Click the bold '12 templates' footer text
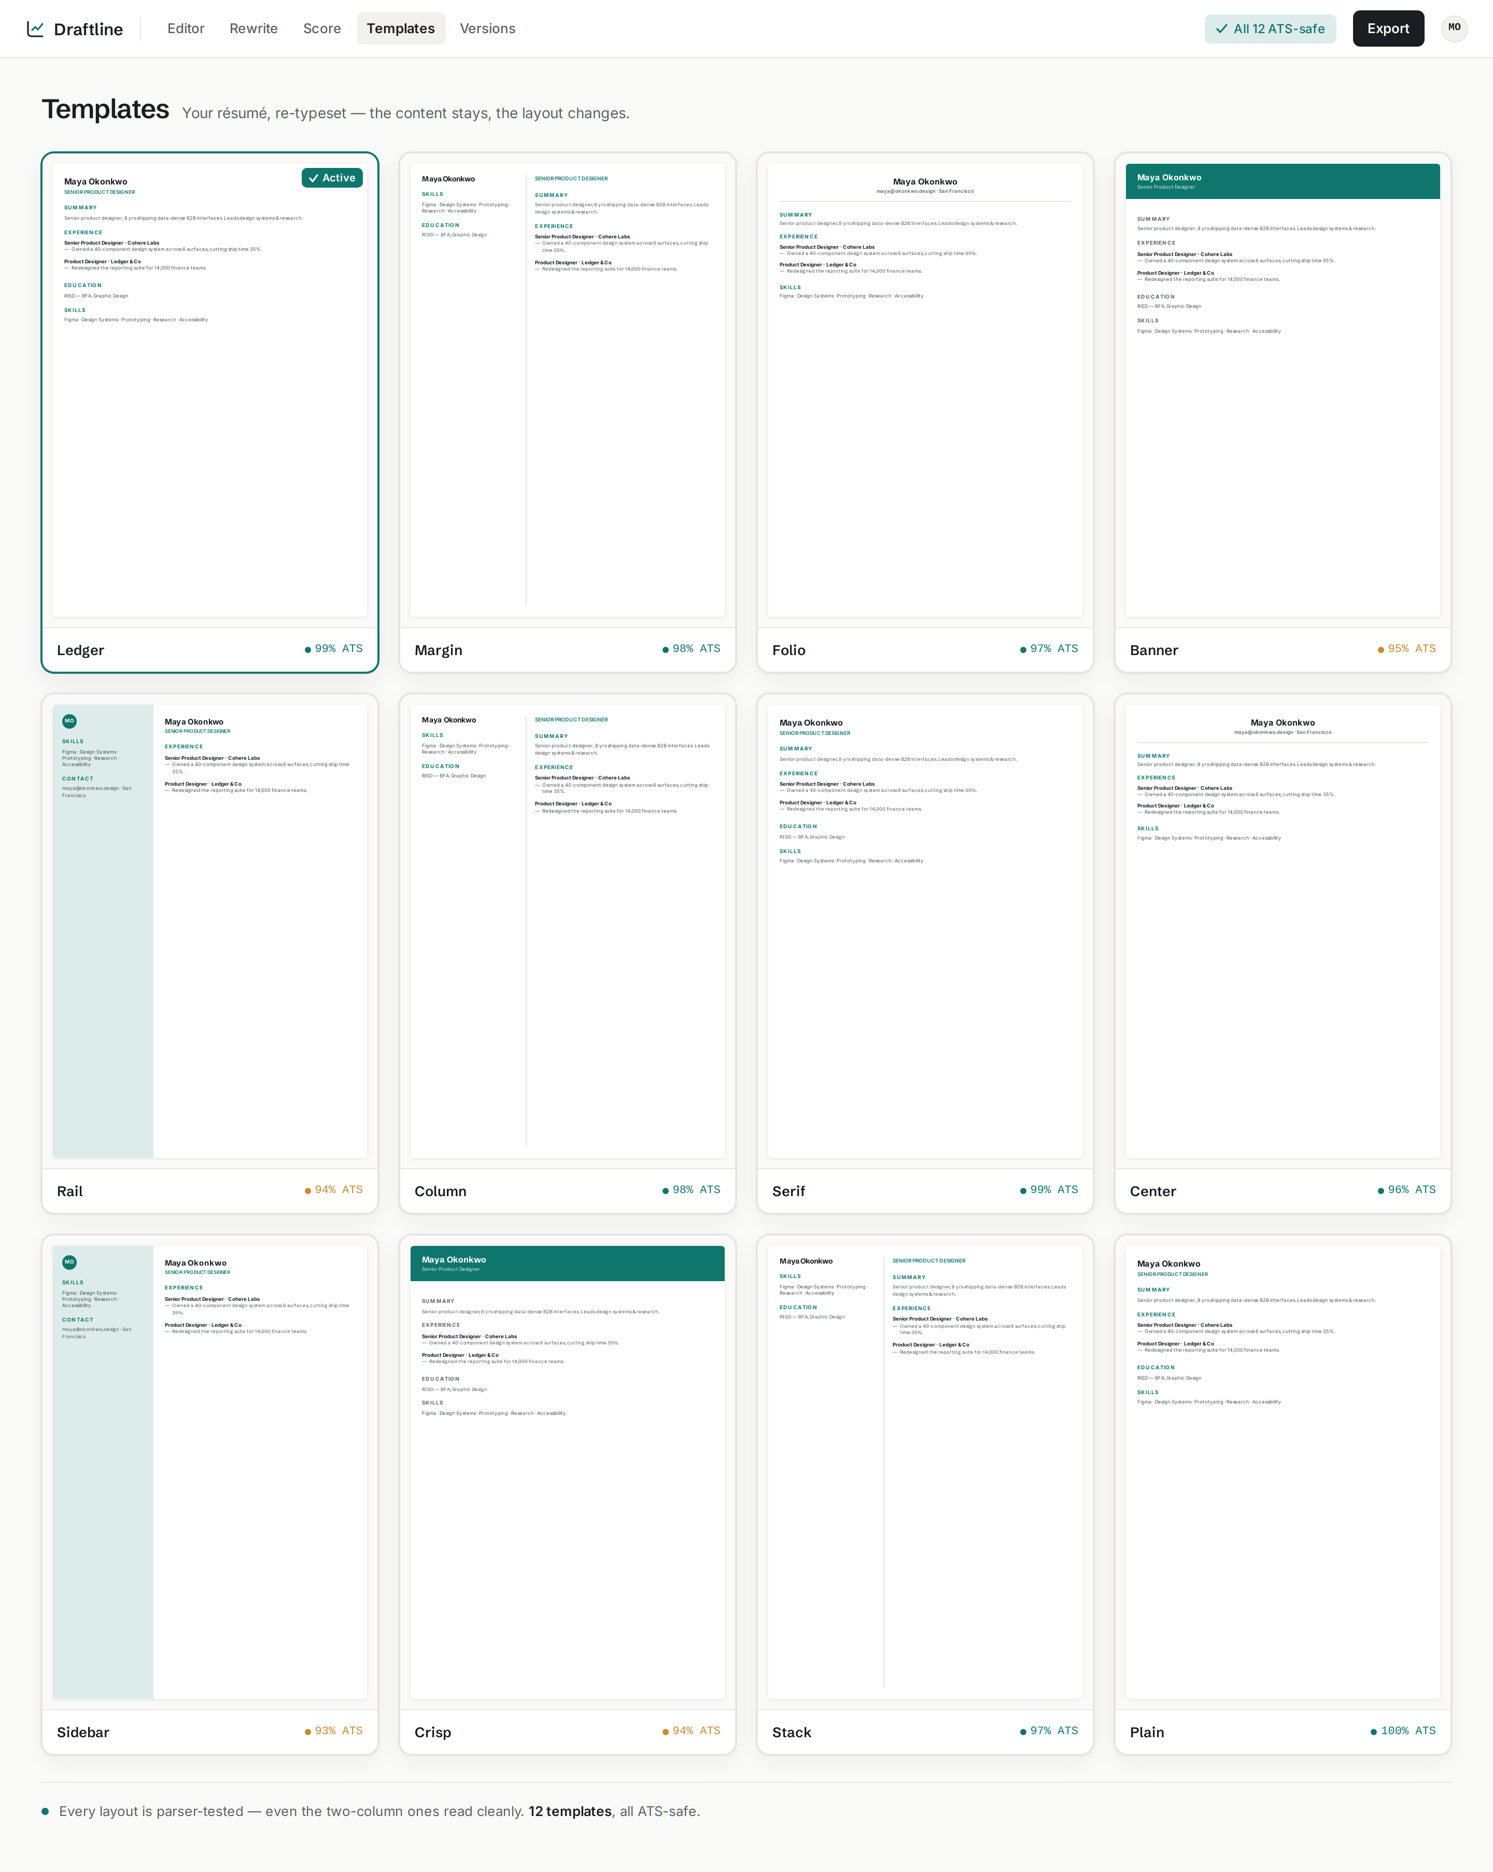The height and width of the screenshot is (1872, 1493). 570,1811
